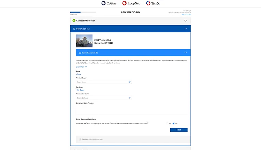Click the Broker Representation section icon
Image resolution: width=261 pixels, height=150 pixels.
pos(80,139)
